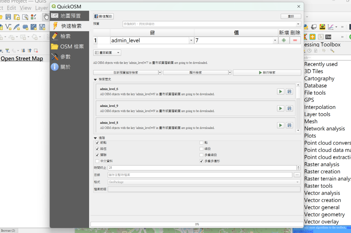The height and width of the screenshot is (233, 351).
Task: Uncheck the 路徑 checkbox
Action: [97, 149]
